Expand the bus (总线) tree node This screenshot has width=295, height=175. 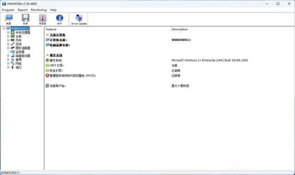pyautogui.click(x=8, y=44)
